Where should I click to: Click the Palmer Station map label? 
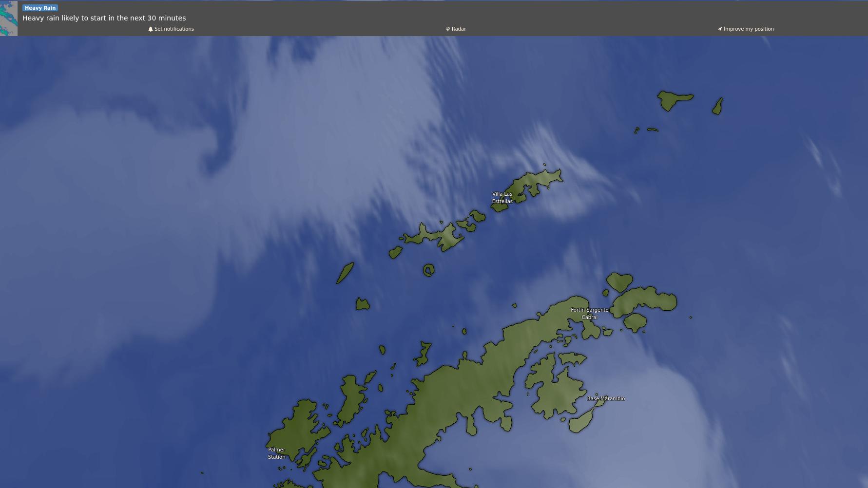[x=276, y=453]
